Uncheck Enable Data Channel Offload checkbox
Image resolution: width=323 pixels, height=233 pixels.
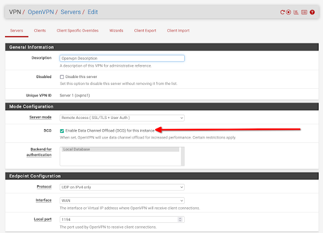pos(62,131)
